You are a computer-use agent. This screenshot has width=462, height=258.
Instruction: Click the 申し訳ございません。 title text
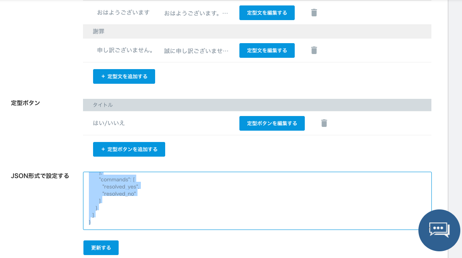pyautogui.click(x=125, y=50)
